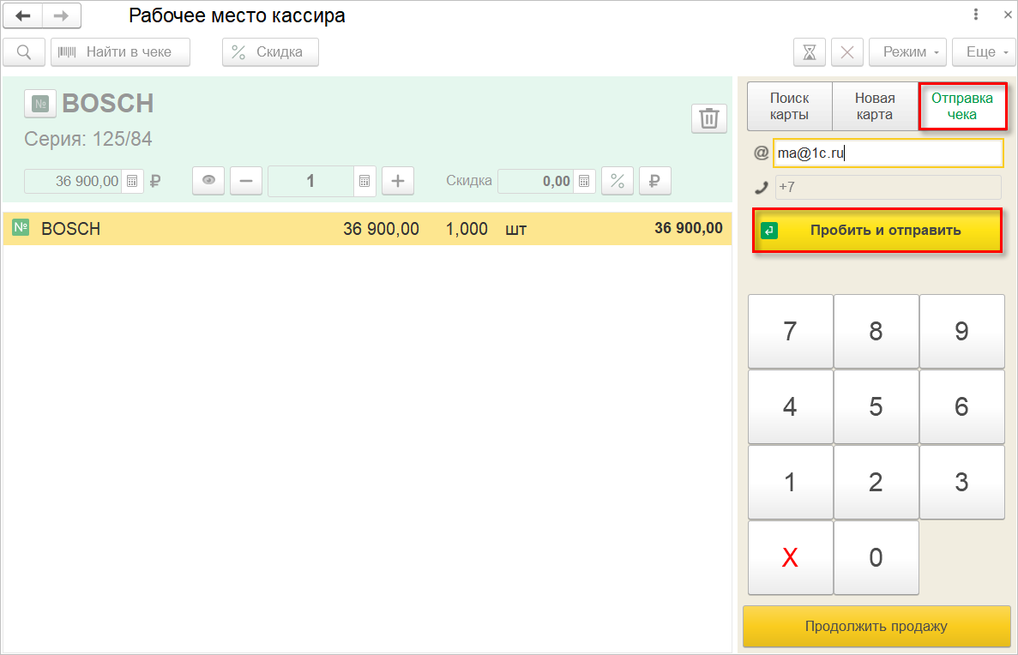Decrease quantity with the minus button
Image resolution: width=1018 pixels, height=655 pixels.
pyautogui.click(x=246, y=180)
